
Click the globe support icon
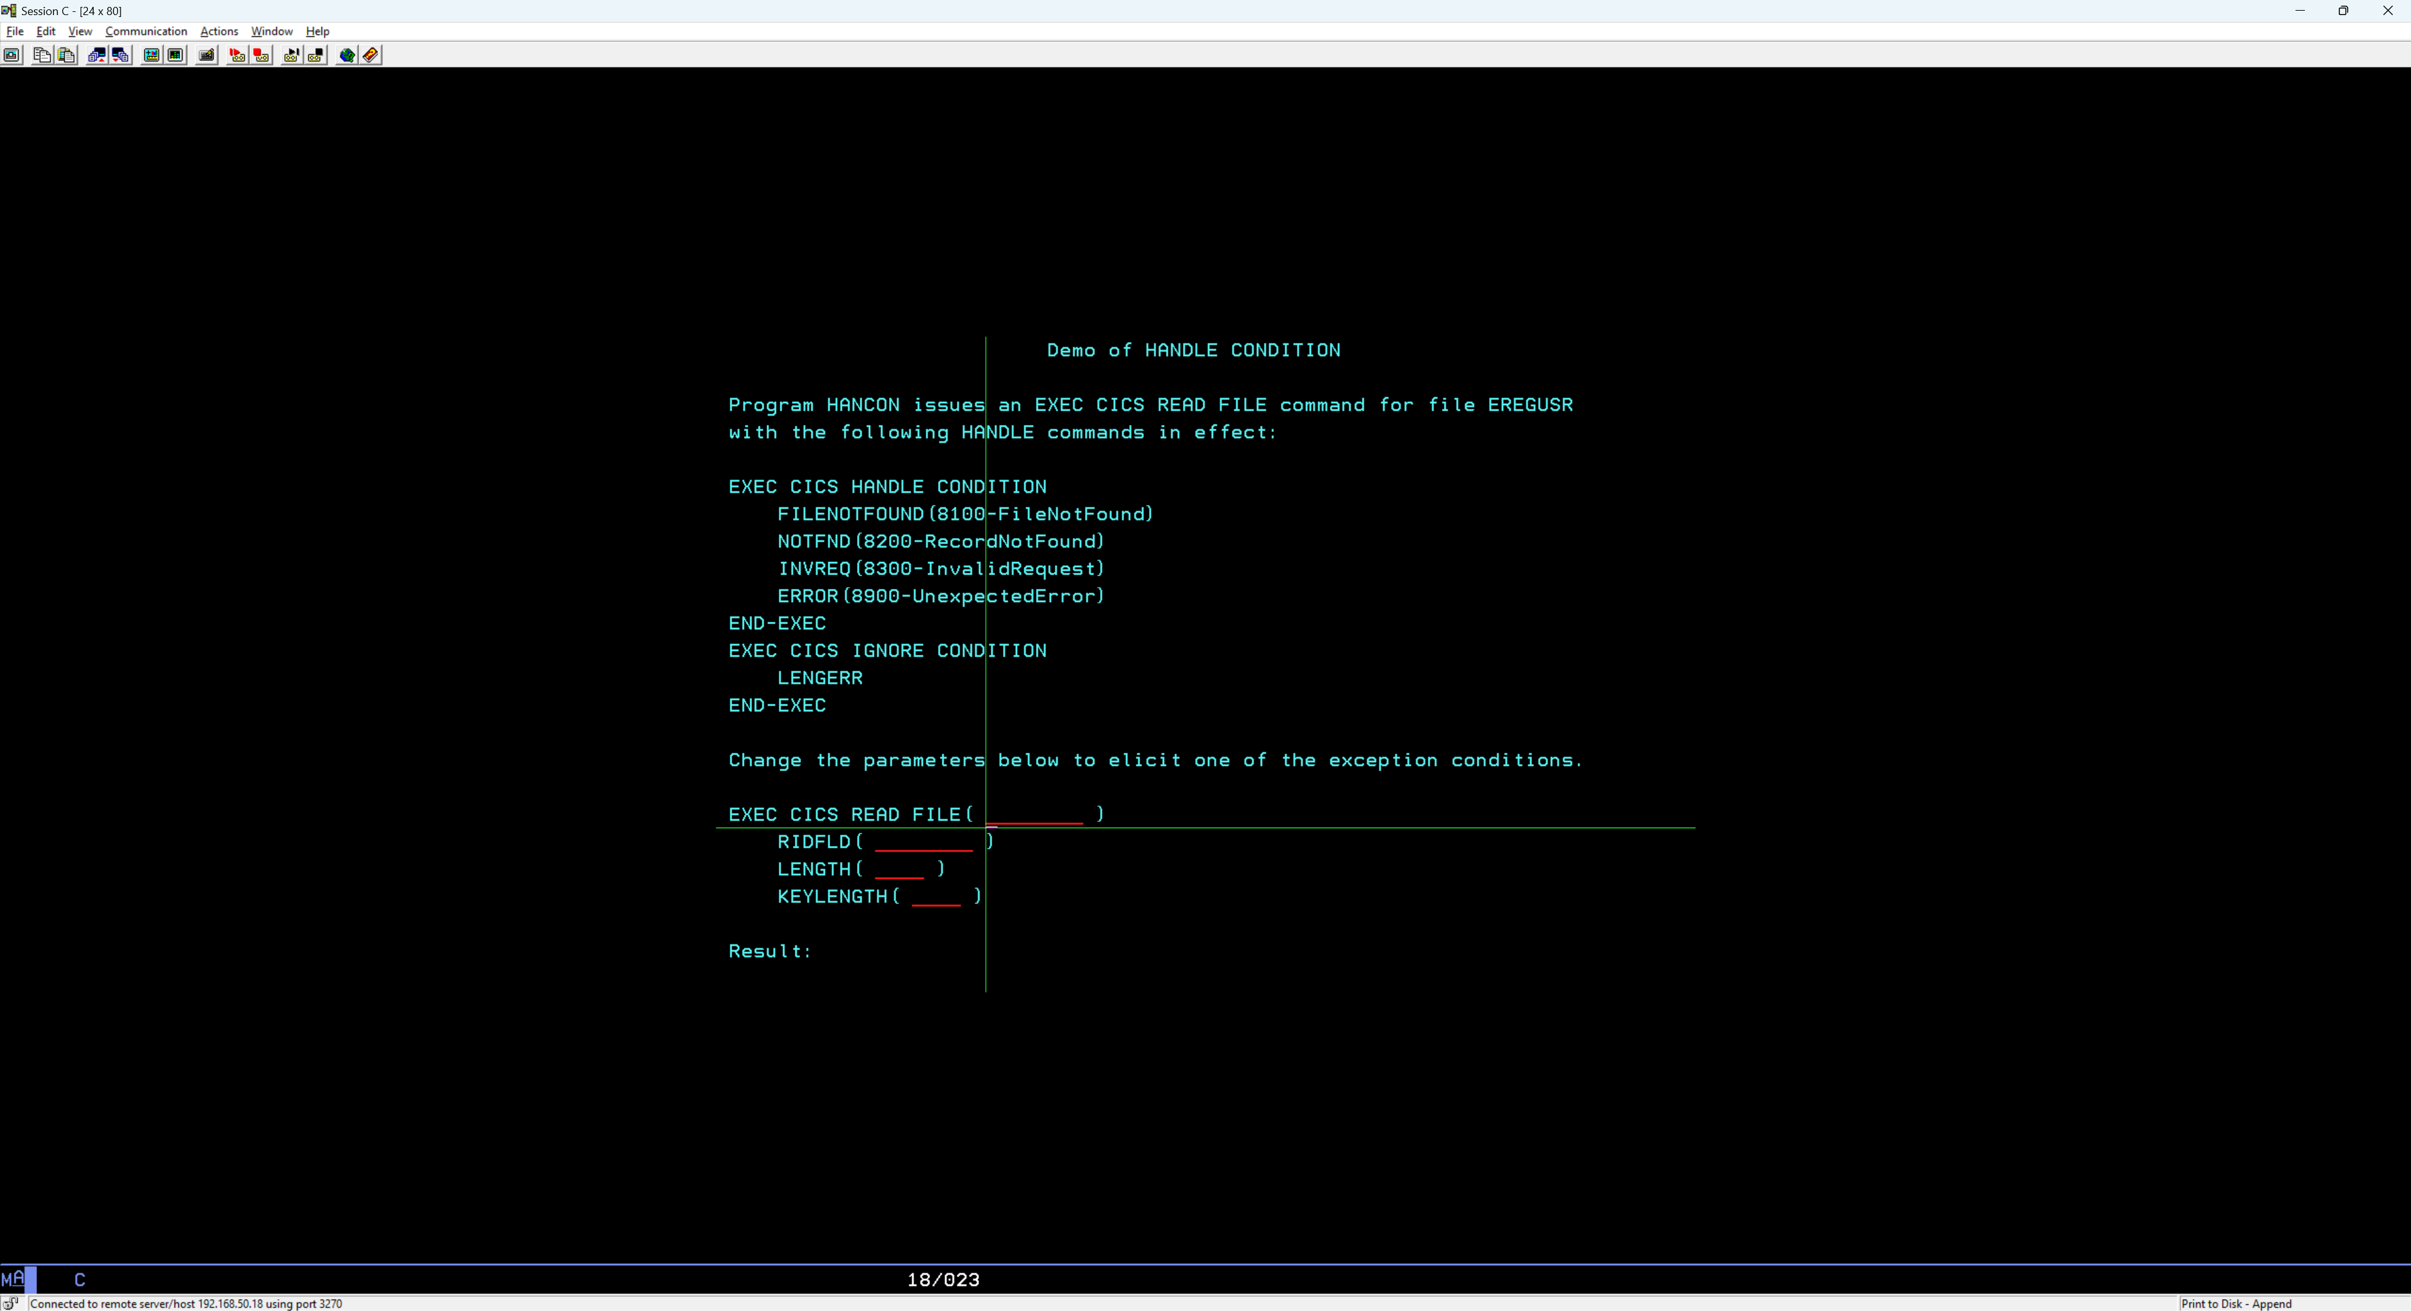(x=347, y=55)
